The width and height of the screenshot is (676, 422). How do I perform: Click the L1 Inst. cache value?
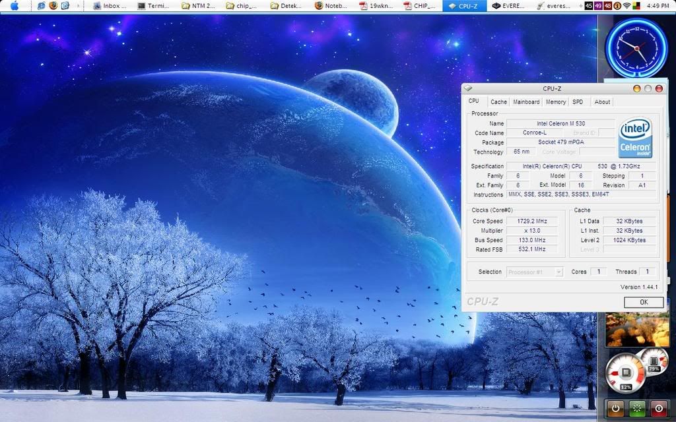click(629, 231)
